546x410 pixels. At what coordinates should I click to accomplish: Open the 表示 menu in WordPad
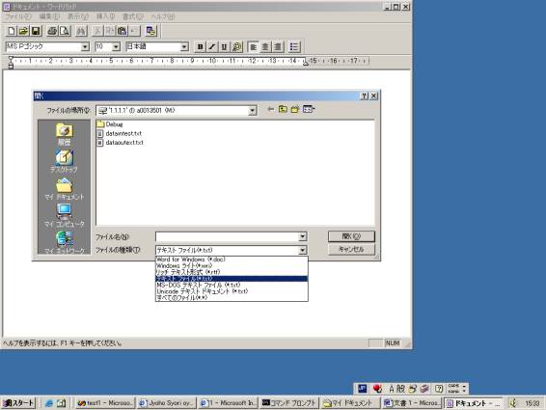click(77, 16)
